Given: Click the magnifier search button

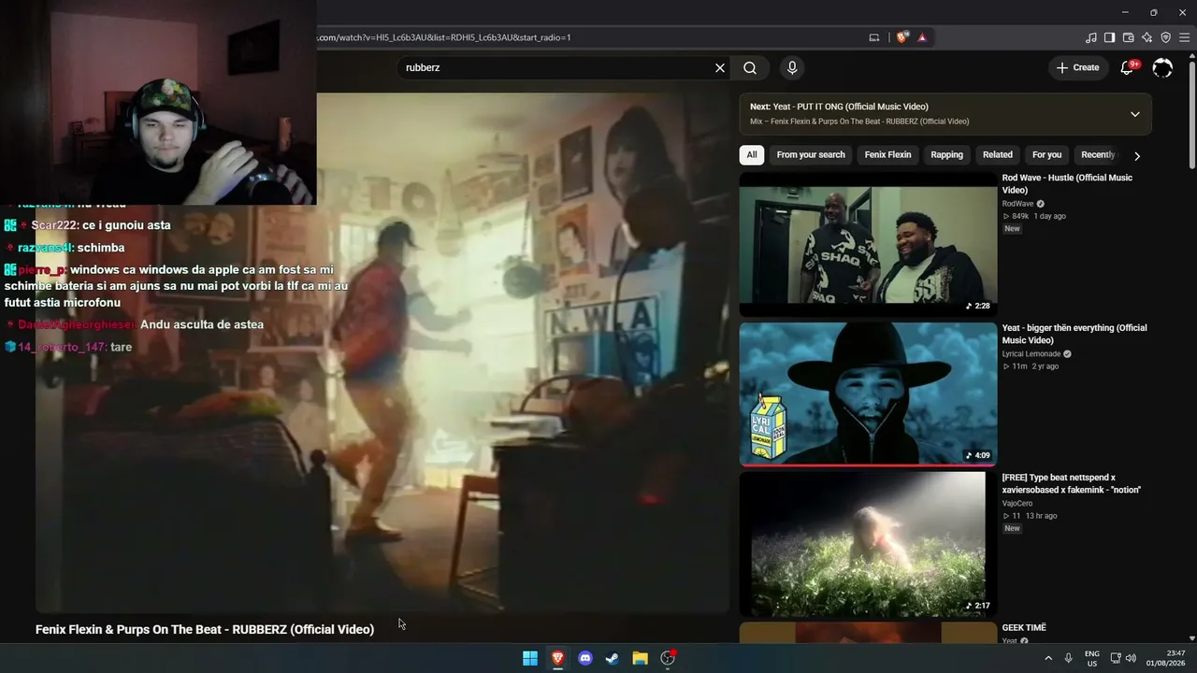Looking at the screenshot, I should pos(750,68).
